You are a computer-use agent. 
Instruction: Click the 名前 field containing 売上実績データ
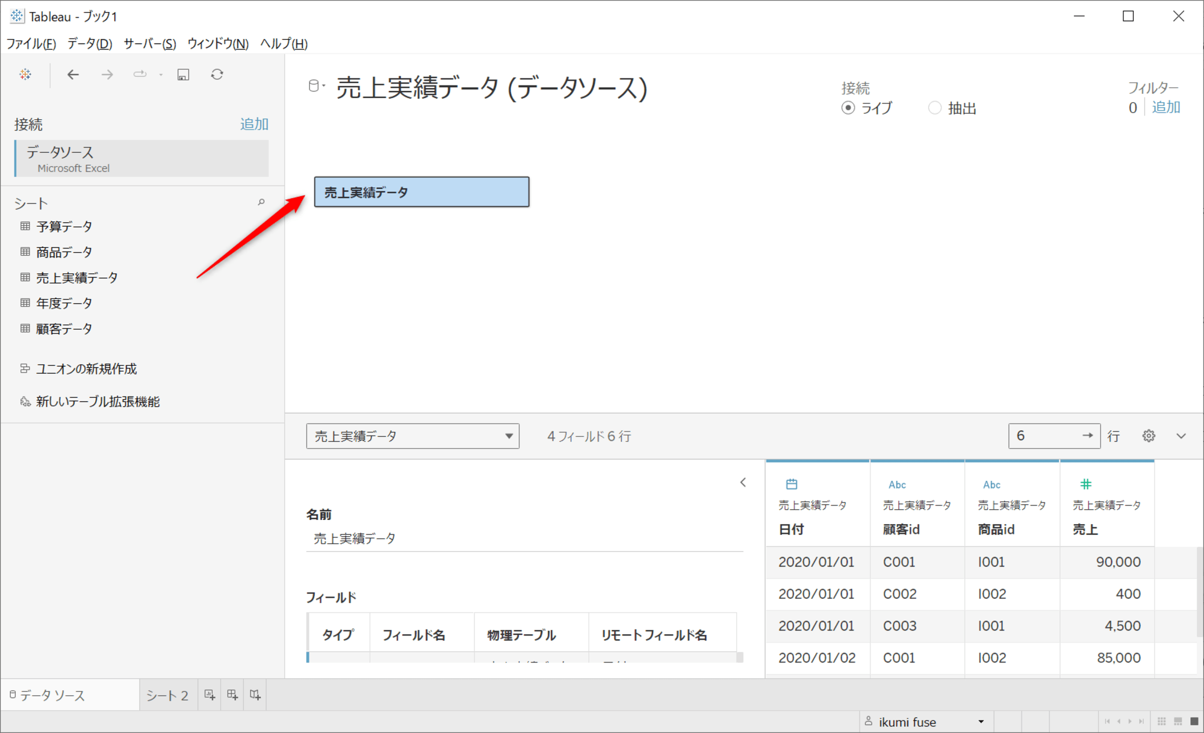pos(524,538)
